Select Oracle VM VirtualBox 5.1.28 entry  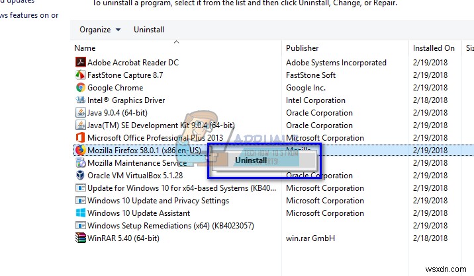tap(135, 176)
